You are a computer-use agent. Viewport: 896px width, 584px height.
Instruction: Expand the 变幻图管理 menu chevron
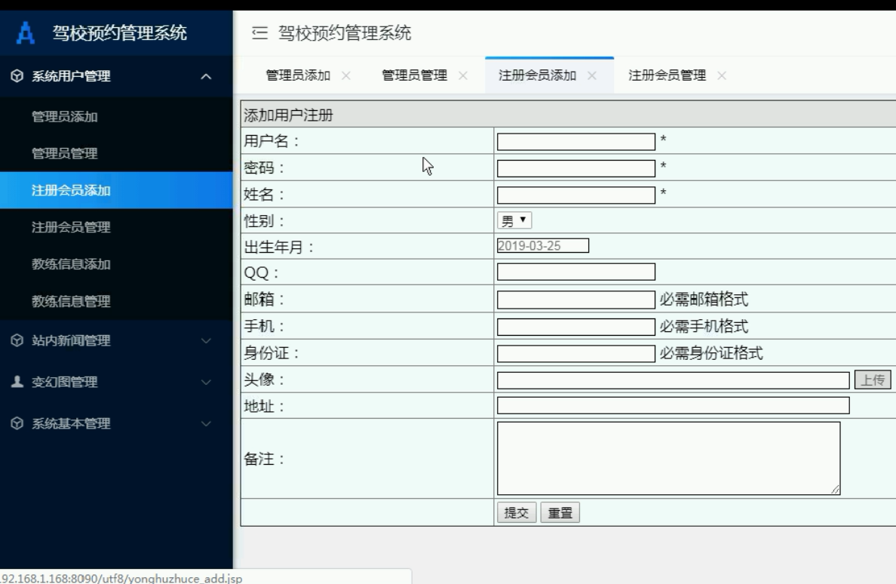click(x=207, y=382)
